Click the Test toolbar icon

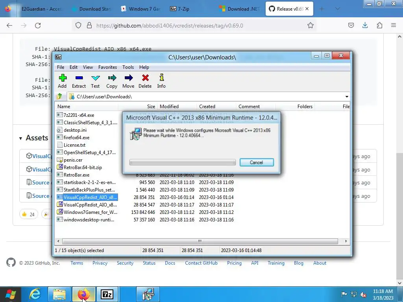pos(95,81)
